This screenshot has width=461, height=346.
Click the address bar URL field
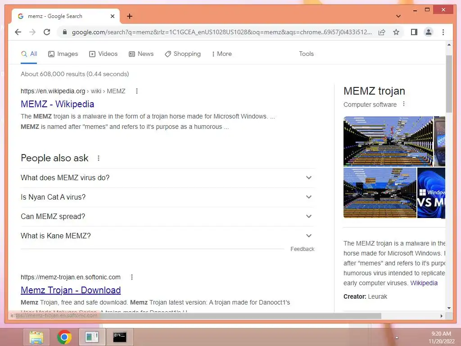point(221,32)
